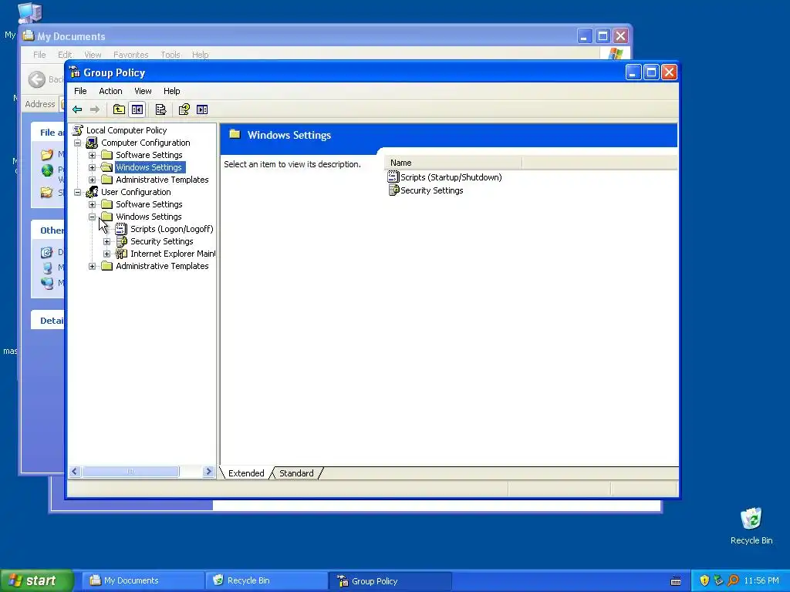
Task: Click right arrow of tree horizontal scrollbar
Action: tap(208, 472)
